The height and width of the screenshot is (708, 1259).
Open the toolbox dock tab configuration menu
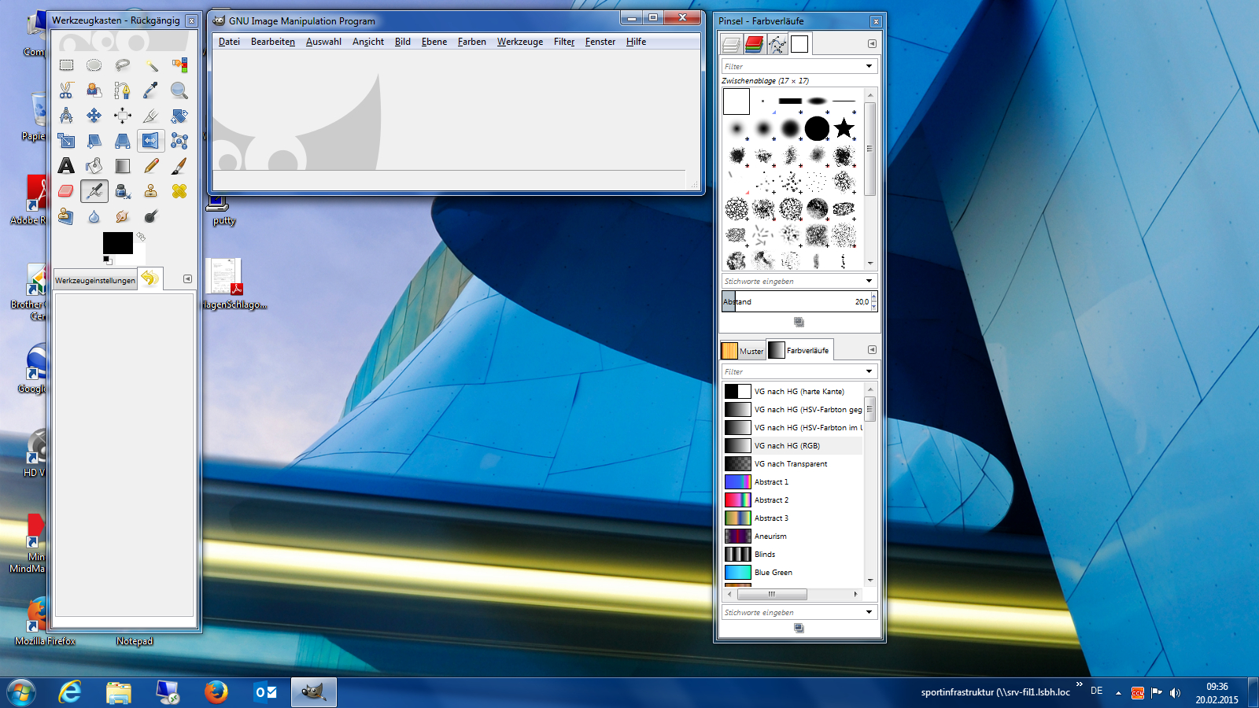187,278
